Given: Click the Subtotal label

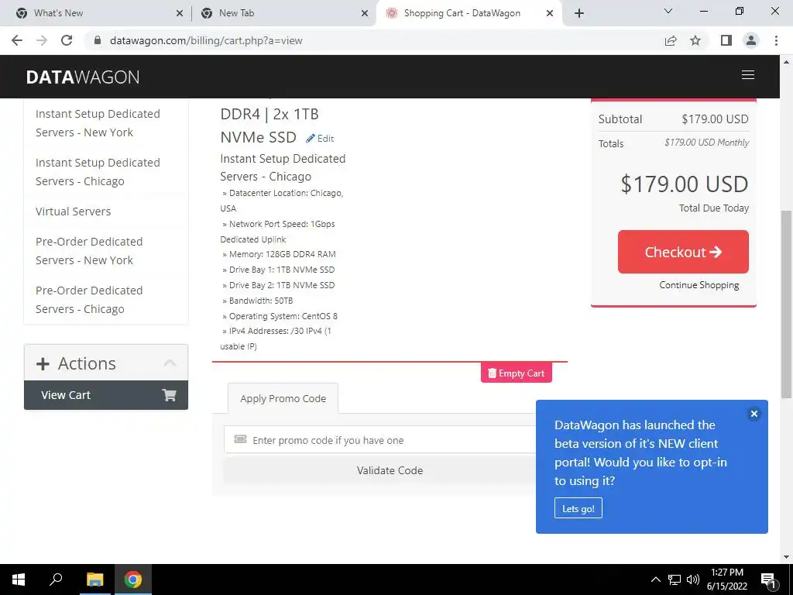Looking at the screenshot, I should [x=620, y=119].
